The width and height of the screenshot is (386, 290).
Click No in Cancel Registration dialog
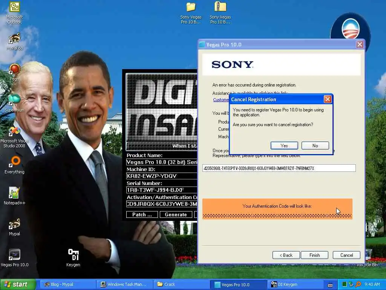[x=315, y=145]
